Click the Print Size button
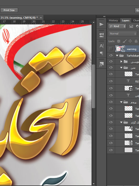Screen dimensions: 139x186 [x=9, y=10]
